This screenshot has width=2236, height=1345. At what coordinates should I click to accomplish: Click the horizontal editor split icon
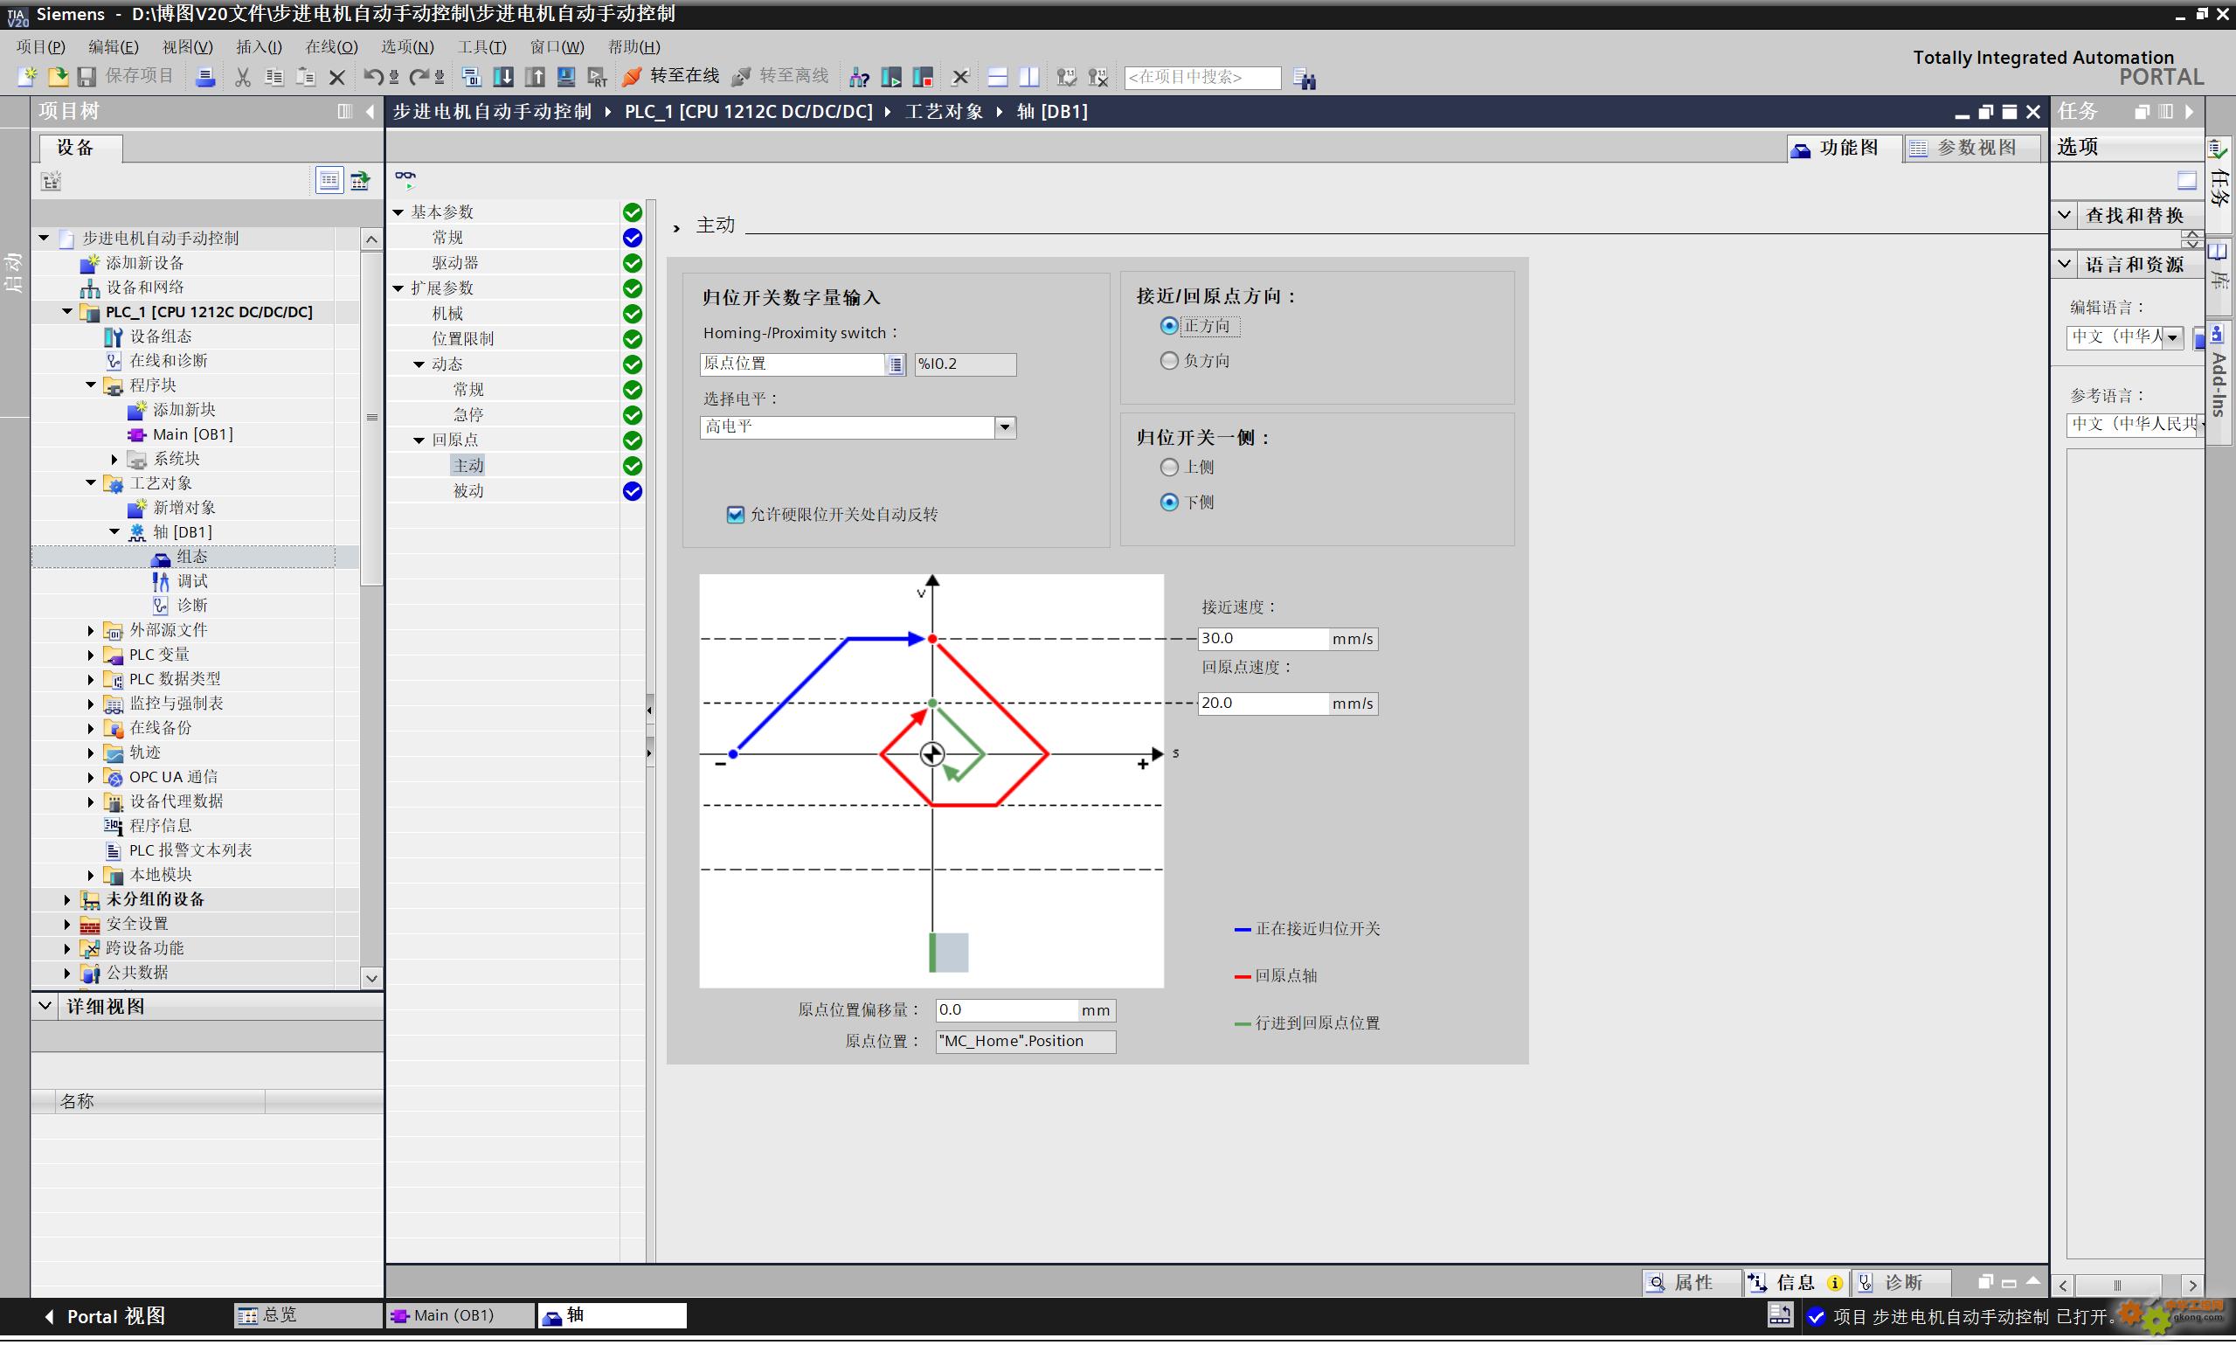coord(998,78)
